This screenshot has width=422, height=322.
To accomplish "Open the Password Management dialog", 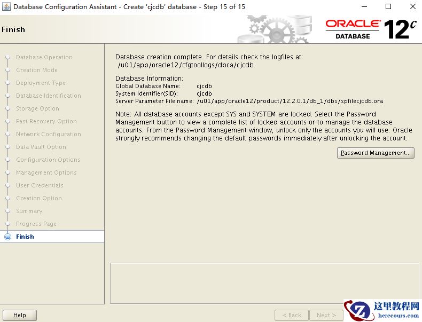I will (376, 153).
